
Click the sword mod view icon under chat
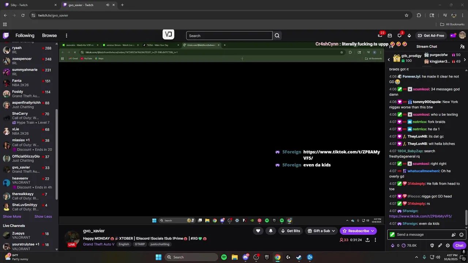tap(440, 245)
